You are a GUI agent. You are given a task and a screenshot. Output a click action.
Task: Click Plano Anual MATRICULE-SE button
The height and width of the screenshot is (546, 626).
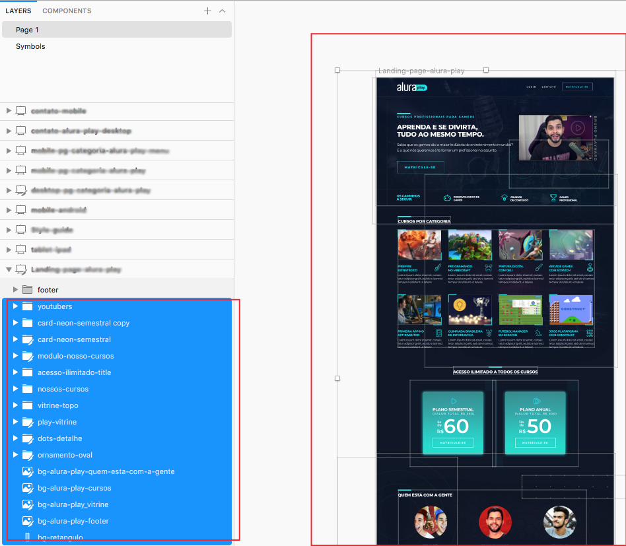535,442
